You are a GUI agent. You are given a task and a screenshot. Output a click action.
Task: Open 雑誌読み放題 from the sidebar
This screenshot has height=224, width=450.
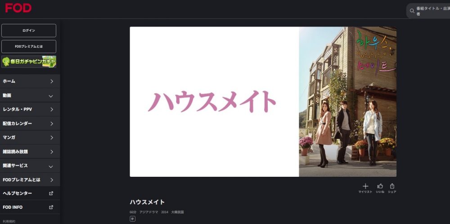[30, 152]
